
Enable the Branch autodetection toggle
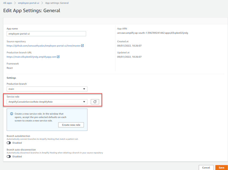9,143
